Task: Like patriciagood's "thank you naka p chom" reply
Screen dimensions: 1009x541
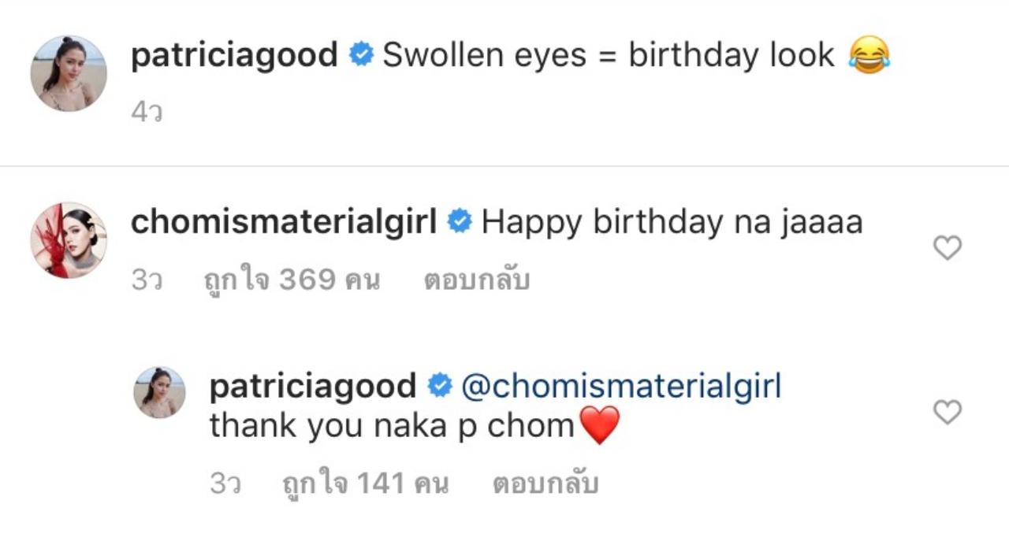Action: click(x=947, y=412)
